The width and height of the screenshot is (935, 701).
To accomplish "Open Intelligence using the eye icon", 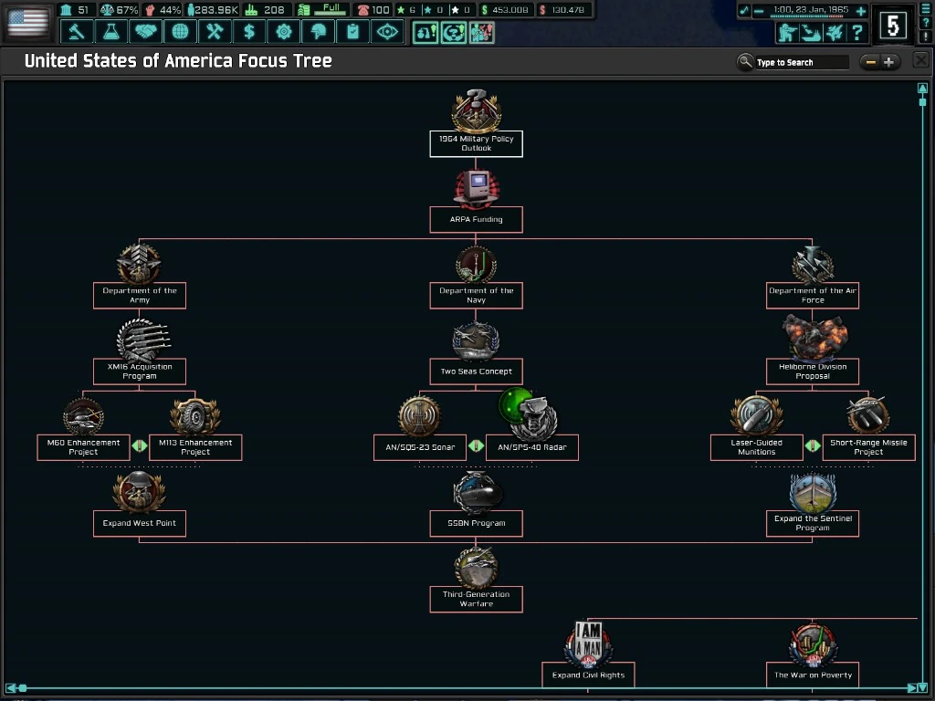I will click(387, 30).
